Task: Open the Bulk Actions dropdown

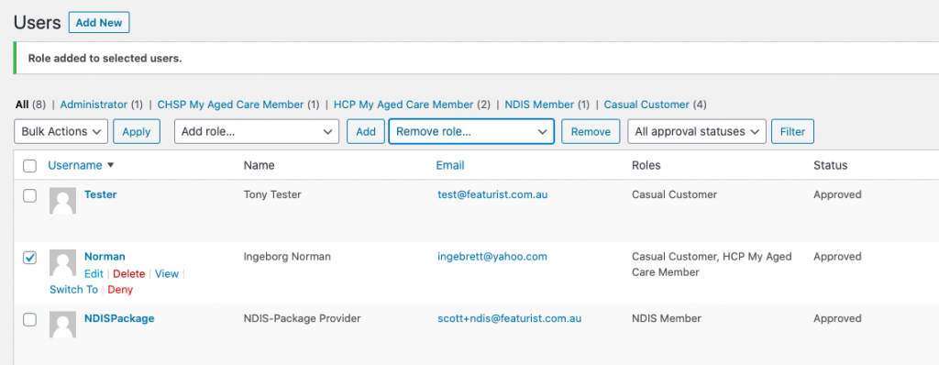Action: coord(61,132)
